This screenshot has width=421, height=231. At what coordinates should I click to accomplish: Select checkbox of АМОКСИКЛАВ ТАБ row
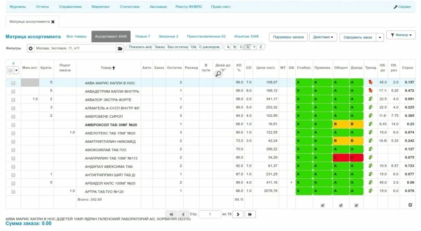[x=13, y=150]
